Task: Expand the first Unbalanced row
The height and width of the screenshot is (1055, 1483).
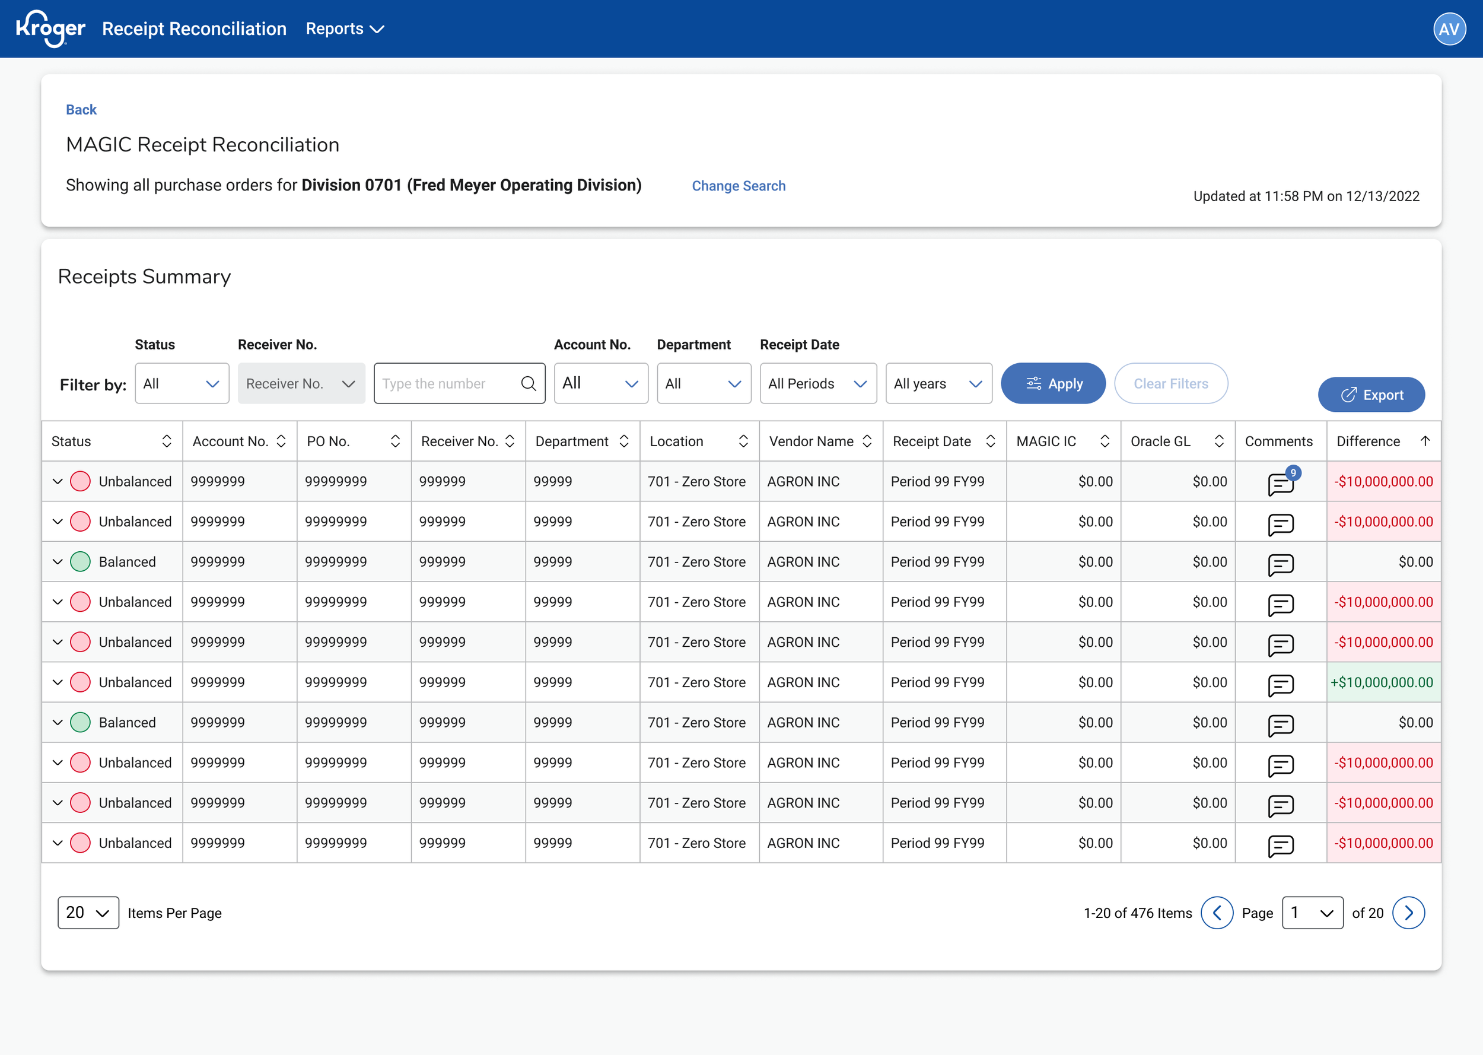Action: click(x=58, y=481)
